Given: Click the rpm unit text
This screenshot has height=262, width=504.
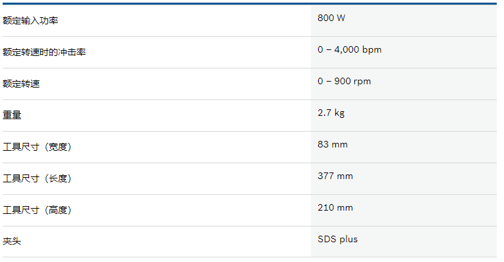Looking at the screenshot, I should pos(362,82).
